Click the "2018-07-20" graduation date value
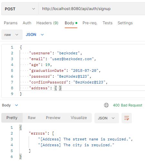This screenshot has width=145, height=165. (84, 71)
